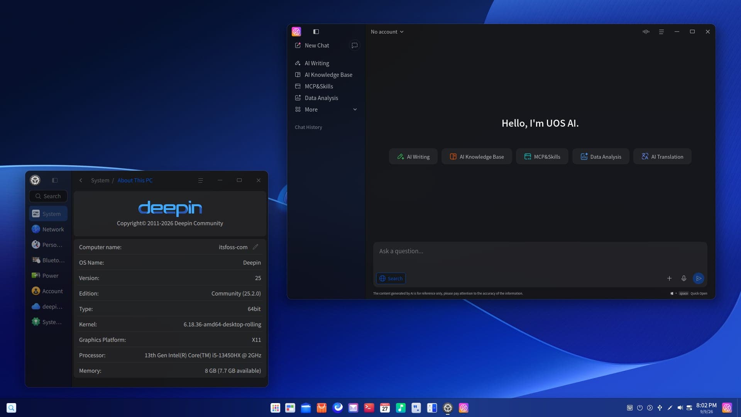Viewport: 741px width, 417px height.
Task: Click the voice waveform icon in the UOS AI title bar
Action: [646, 32]
